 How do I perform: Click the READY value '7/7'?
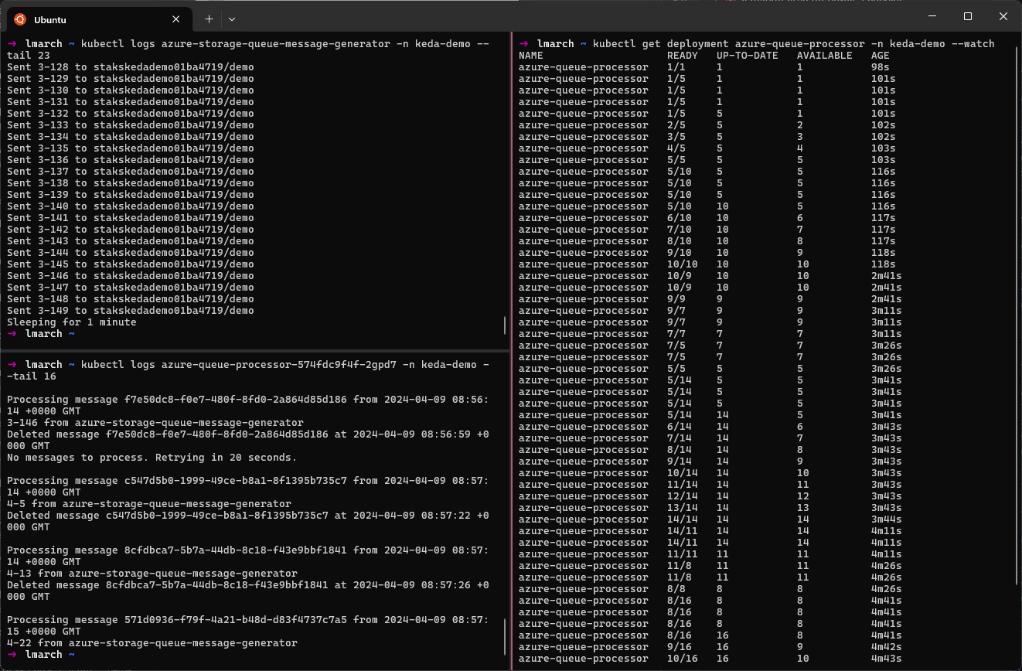click(676, 334)
